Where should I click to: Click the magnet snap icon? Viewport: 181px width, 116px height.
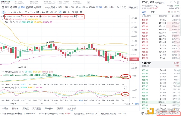coord(65,12)
